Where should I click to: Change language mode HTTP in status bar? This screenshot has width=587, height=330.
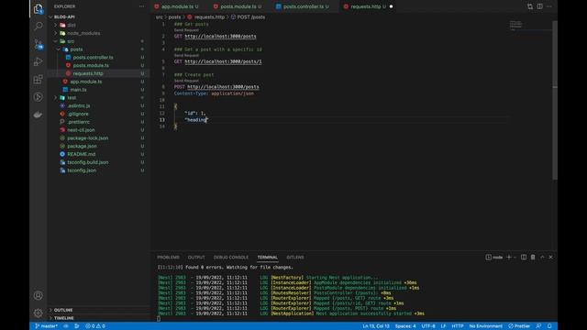(x=457, y=326)
